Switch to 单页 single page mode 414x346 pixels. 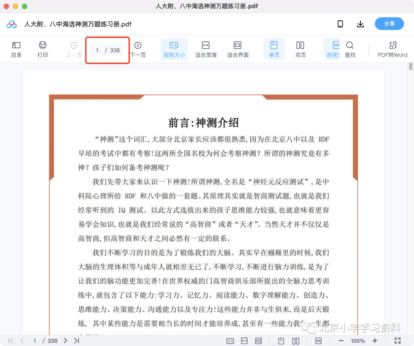(274, 49)
